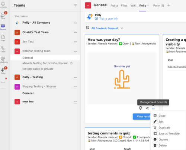The width and height of the screenshot is (186, 150).
Task: Open General channel under Staging Testing - Shayan
Action: click(x=28, y=93)
